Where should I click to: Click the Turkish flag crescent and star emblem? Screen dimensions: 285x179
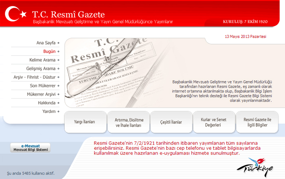(15, 14)
